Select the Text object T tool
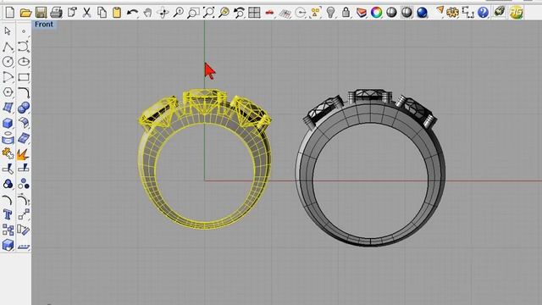The image size is (542, 305). click(x=8, y=214)
